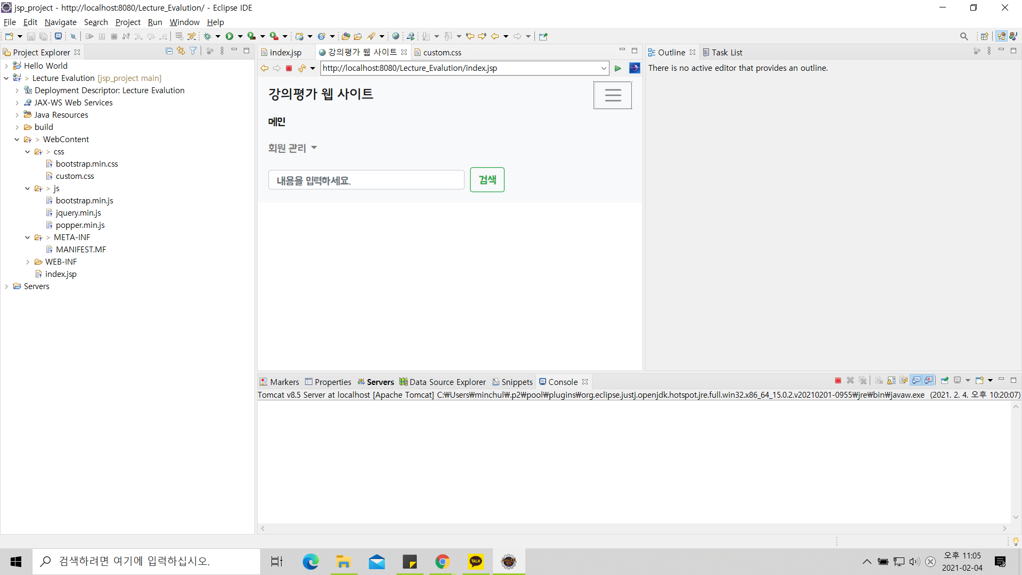Toggle Link with Editor in Project Explorer
The width and height of the screenshot is (1022, 575).
click(181, 51)
